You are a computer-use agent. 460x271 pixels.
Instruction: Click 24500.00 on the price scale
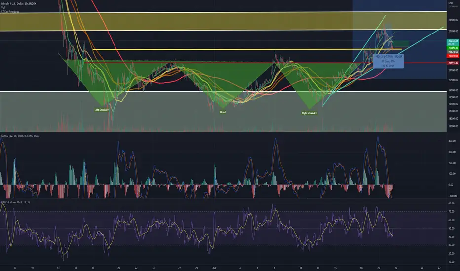(x=453, y=20)
